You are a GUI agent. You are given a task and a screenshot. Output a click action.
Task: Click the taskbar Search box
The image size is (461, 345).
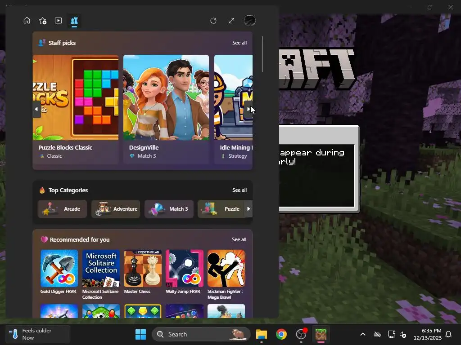201,334
